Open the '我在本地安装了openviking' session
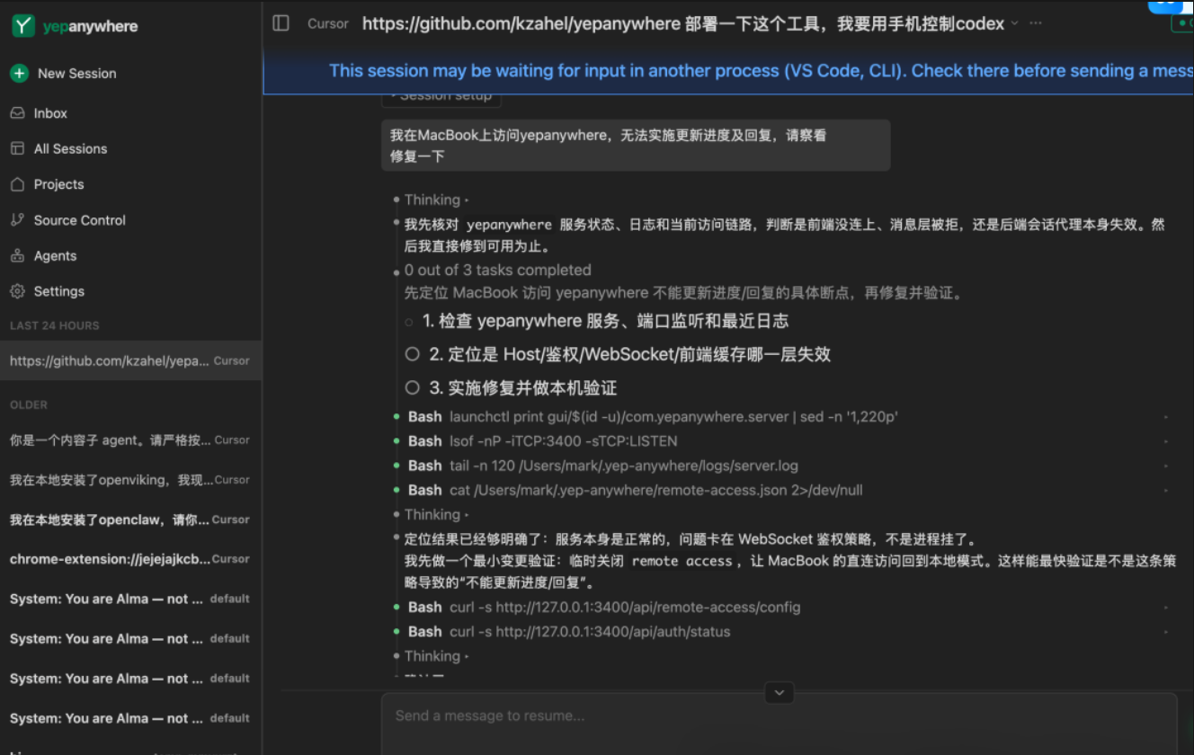1194x755 pixels. pos(130,480)
